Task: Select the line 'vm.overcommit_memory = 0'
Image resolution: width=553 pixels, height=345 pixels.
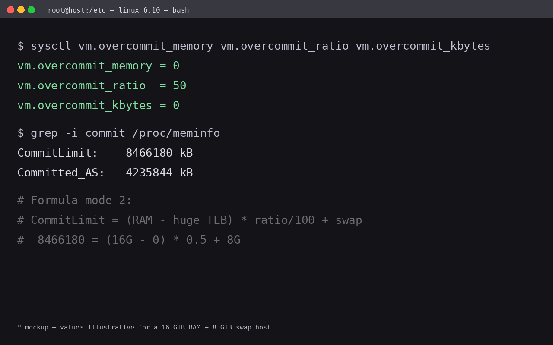Action: pos(99,66)
